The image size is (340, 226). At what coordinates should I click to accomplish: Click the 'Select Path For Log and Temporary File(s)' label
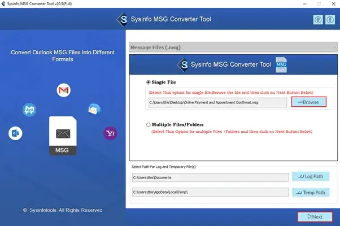click(164, 167)
